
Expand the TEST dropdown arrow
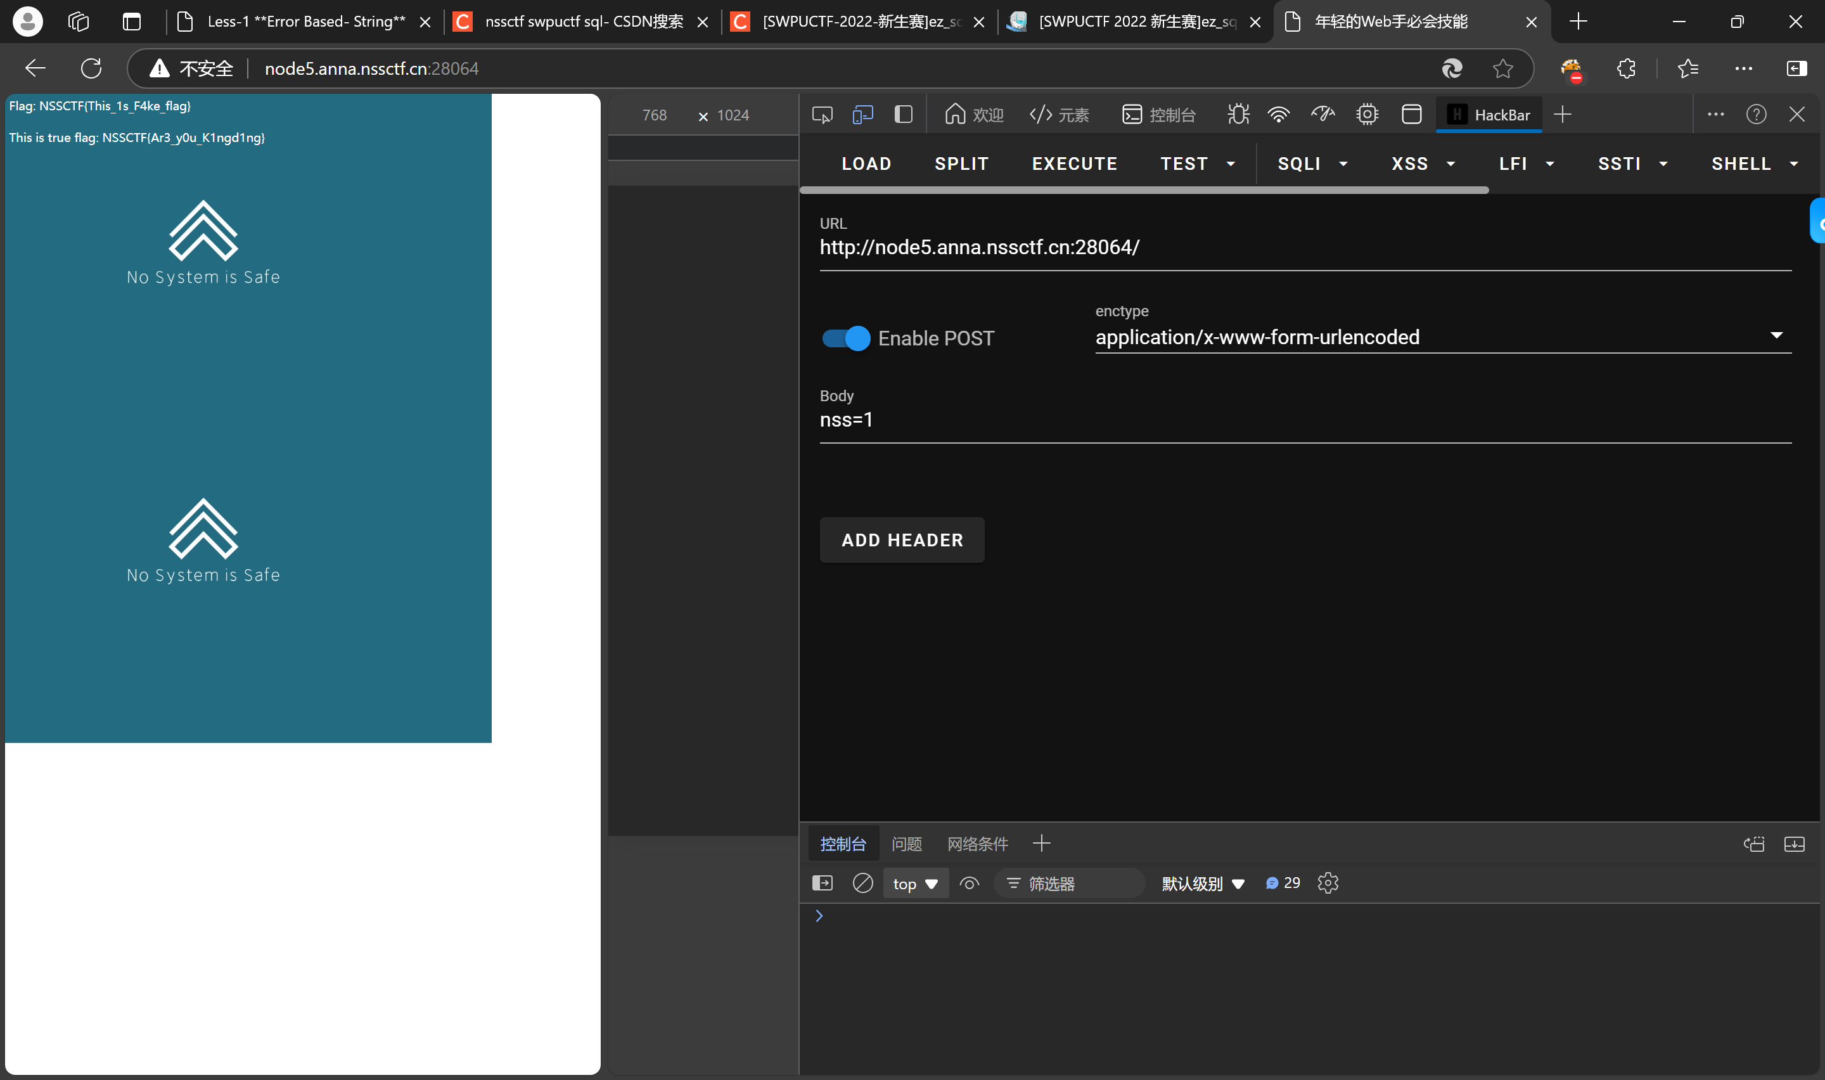[x=1231, y=165]
